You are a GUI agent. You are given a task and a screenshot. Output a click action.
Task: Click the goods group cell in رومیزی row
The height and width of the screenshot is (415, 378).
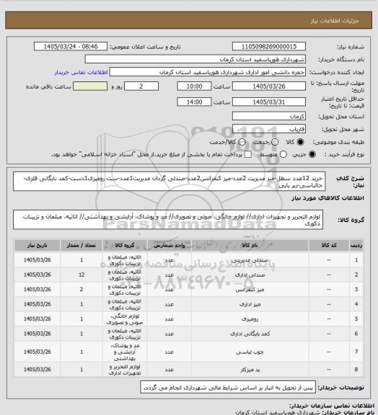point(125,319)
